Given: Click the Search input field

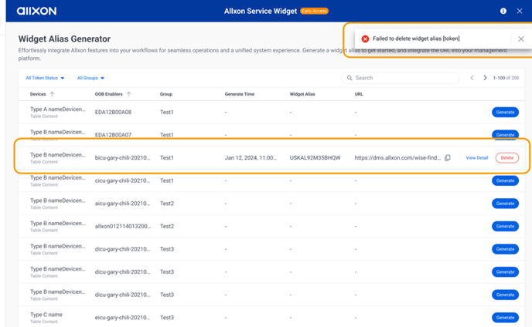Looking at the screenshot, I should (400, 78).
